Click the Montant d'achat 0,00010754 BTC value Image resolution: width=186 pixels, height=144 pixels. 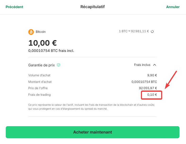(144, 82)
